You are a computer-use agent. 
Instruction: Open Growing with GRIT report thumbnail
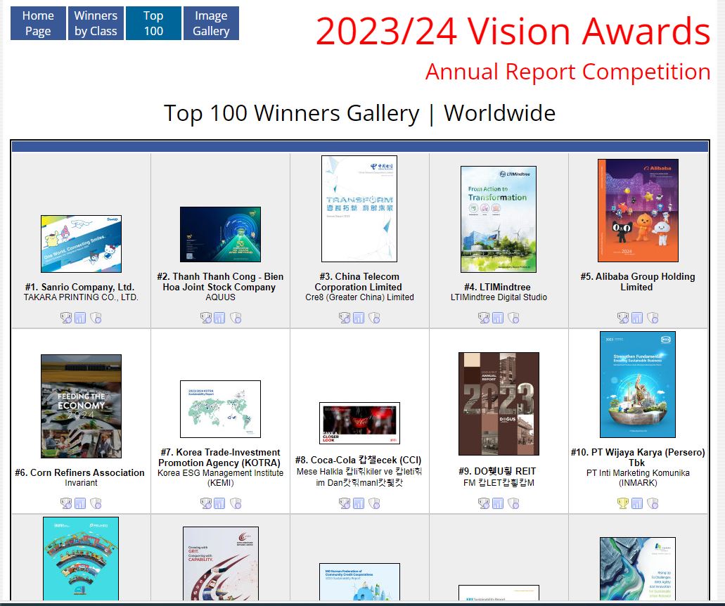[x=221, y=564]
